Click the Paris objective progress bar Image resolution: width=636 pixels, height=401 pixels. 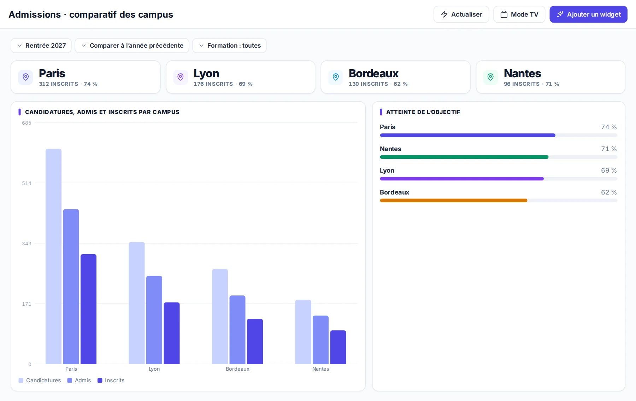pyautogui.click(x=499, y=135)
